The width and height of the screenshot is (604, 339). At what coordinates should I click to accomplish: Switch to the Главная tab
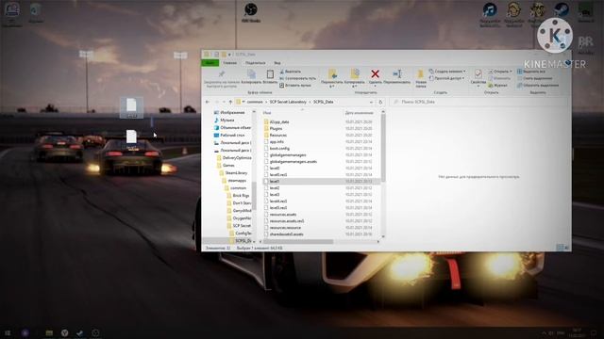230,63
